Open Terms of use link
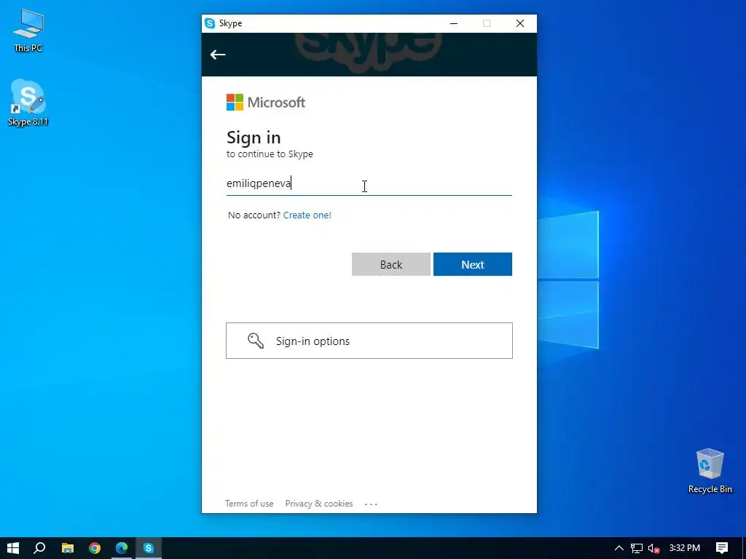Screen dimensions: 746x559 point(249,504)
